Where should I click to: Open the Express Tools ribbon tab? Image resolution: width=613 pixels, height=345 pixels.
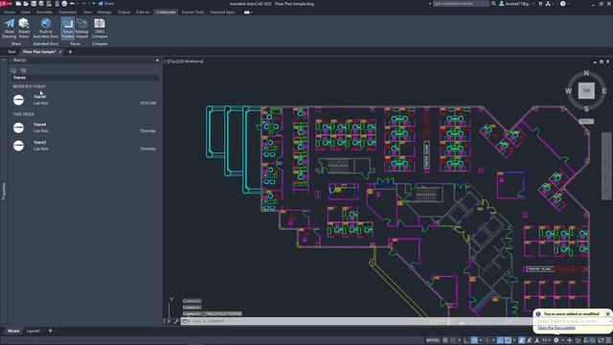(193, 12)
